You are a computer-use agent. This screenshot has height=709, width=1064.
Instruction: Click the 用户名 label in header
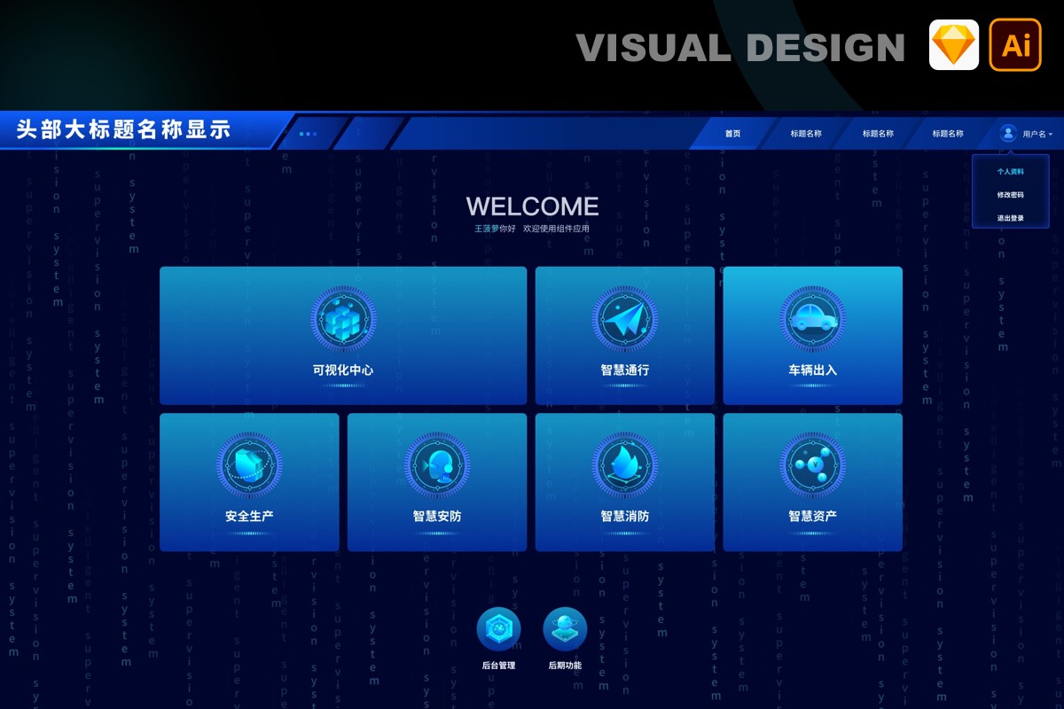[x=1034, y=135]
